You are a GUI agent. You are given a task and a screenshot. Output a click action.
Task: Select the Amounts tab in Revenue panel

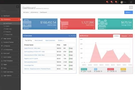point(124,36)
